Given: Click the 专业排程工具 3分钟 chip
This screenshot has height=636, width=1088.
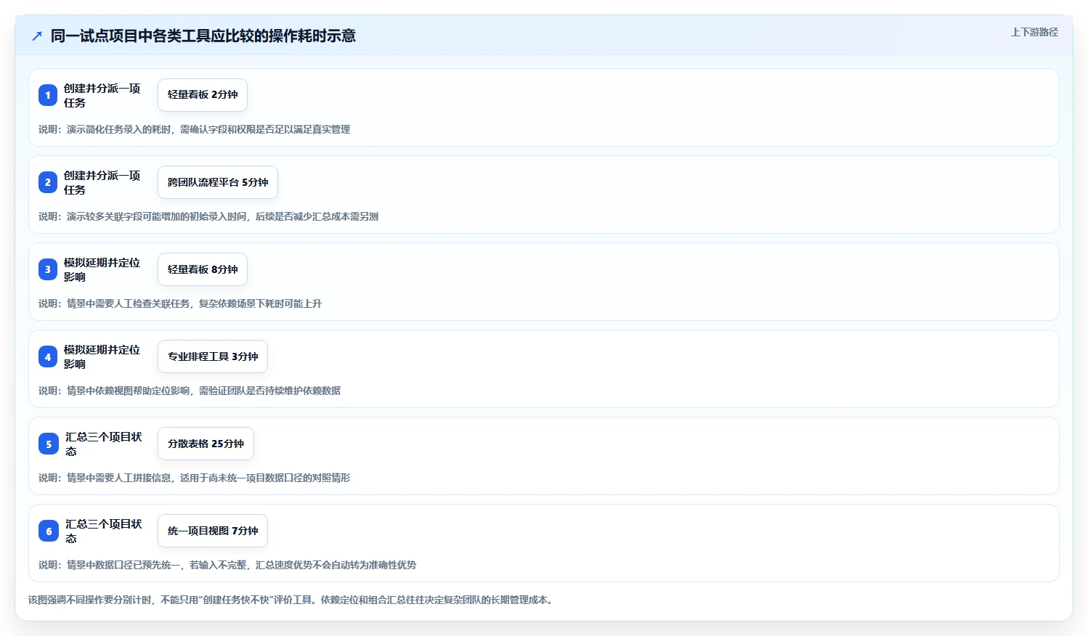Looking at the screenshot, I should (x=213, y=356).
